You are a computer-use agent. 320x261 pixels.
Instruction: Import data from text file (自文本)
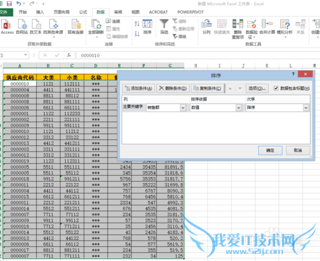point(36,27)
